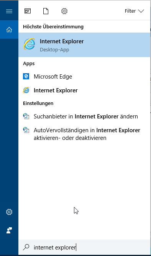Open Suchanbieter in Internet Explorer ändern setting

84,117
